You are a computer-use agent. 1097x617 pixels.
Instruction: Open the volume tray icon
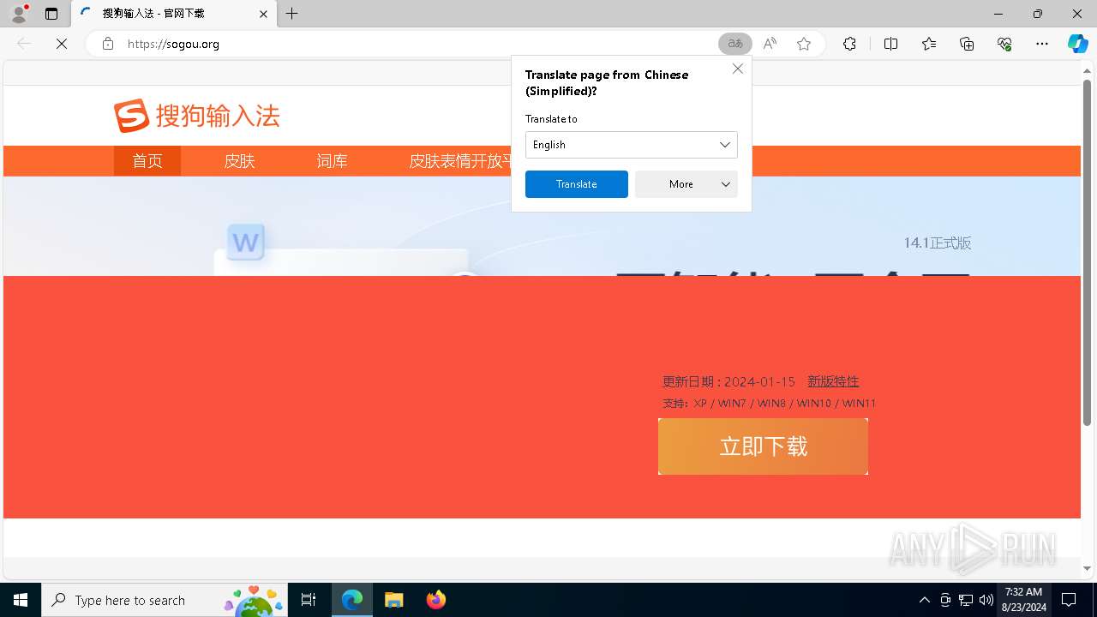pos(986,600)
